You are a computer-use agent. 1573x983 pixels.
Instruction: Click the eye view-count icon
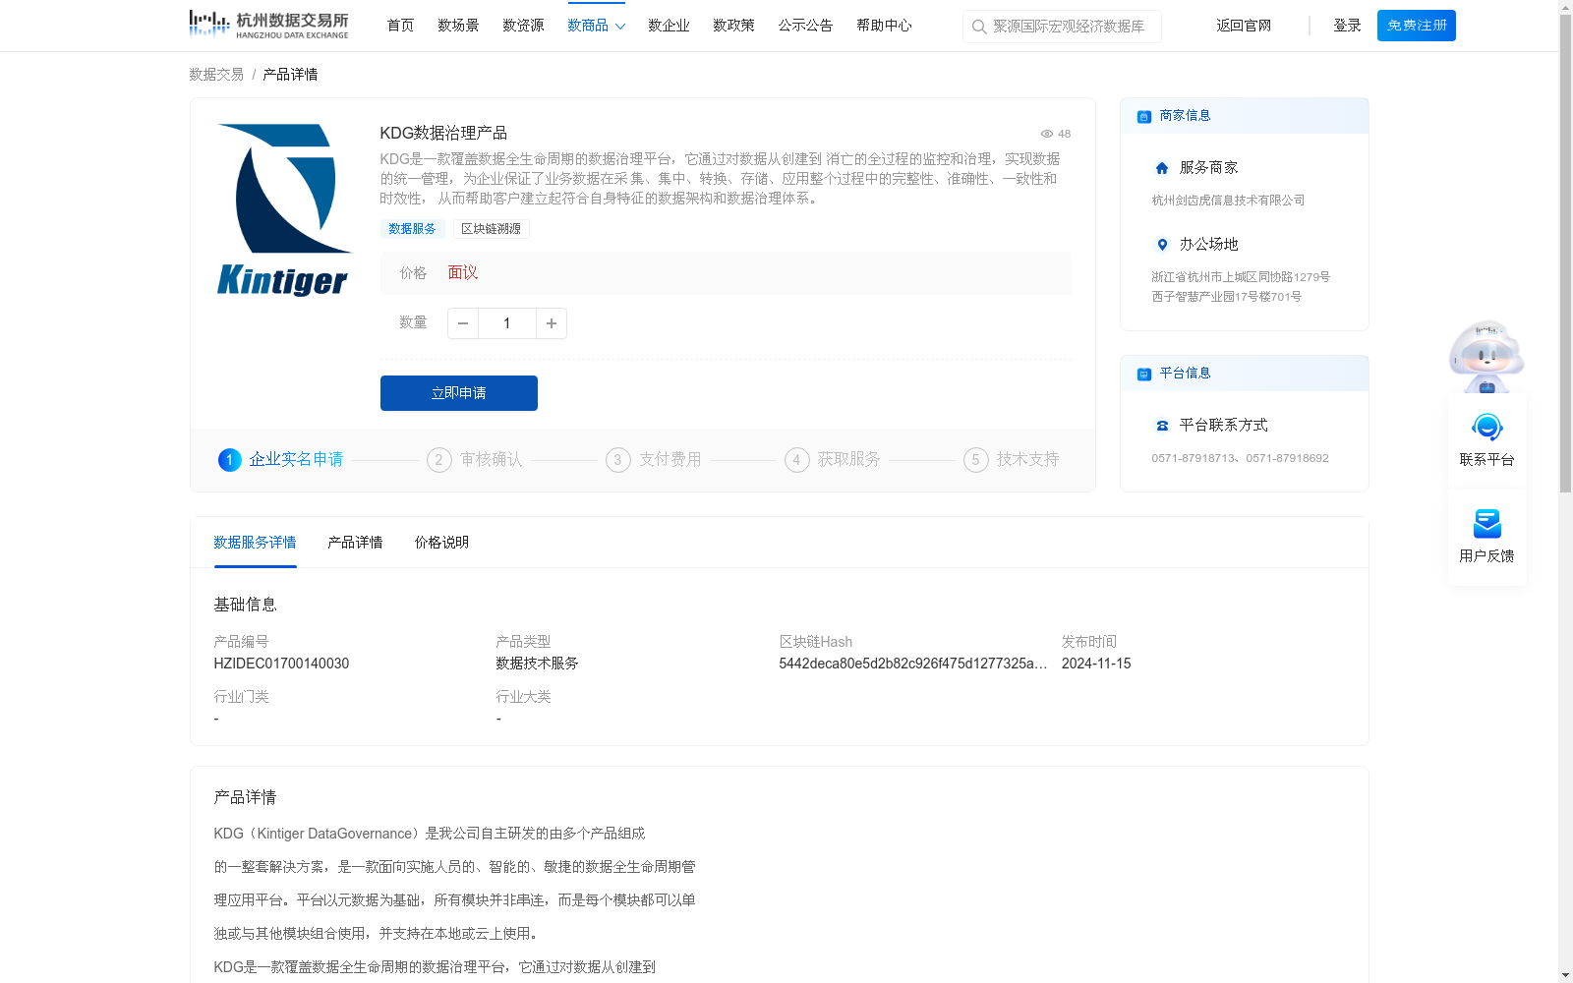pyautogui.click(x=1047, y=134)
